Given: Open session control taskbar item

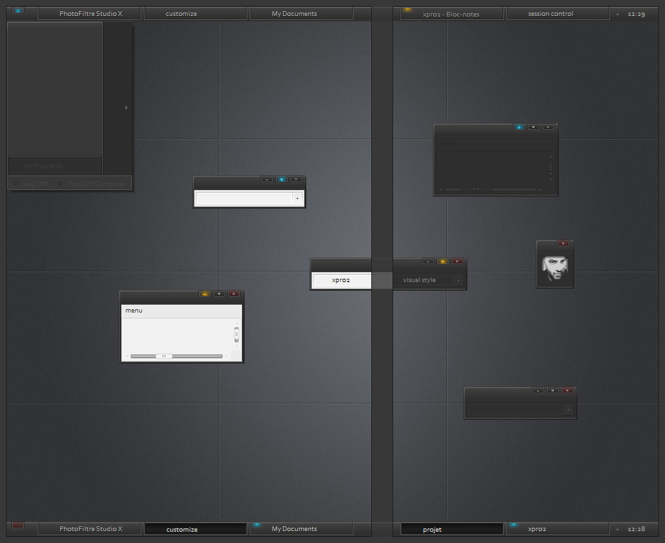Looking at the screenshot, I should 558,13.
